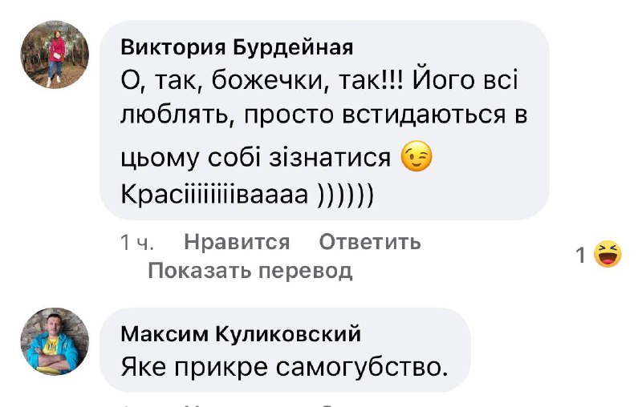This screenshot has width=642, height=407.
Task: Click the winking face emoji
Action: point(416,156)
